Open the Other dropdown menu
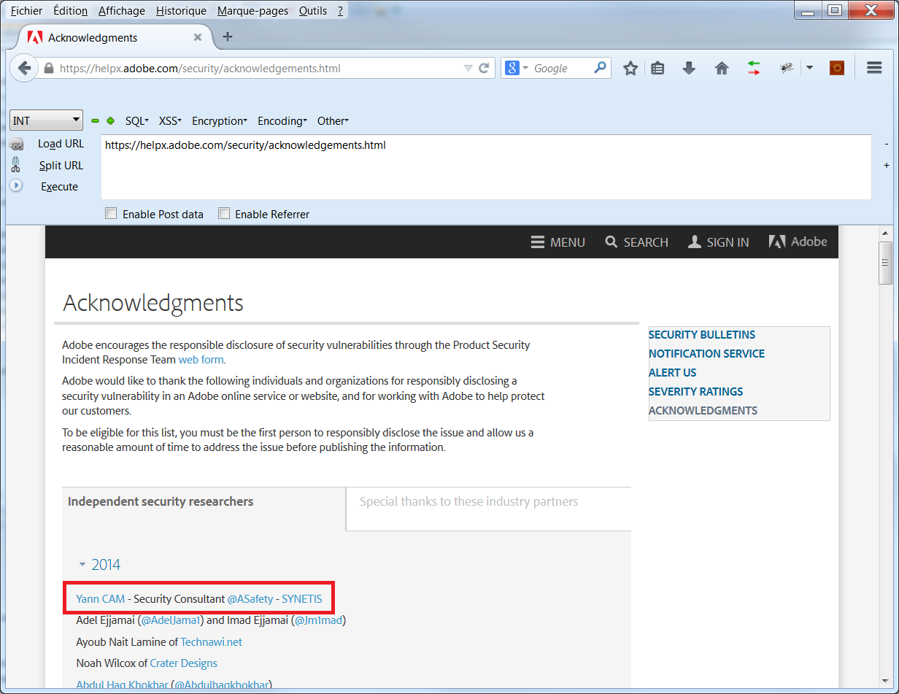The height and width of the screenshot is (694, 899). [x=333, y=121]
